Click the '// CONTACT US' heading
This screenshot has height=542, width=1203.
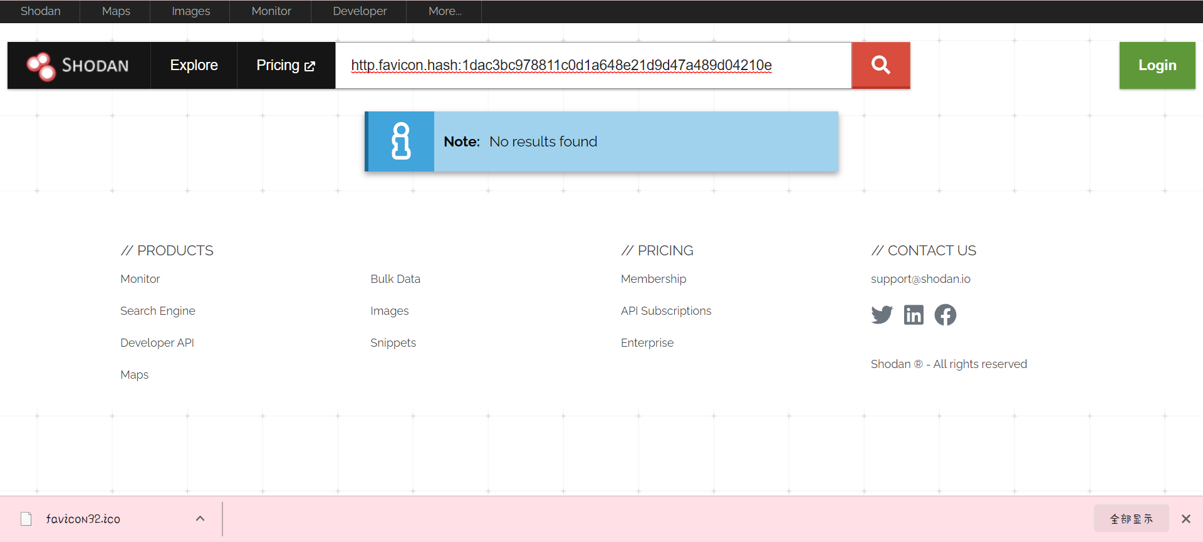click(x=924, y=250)
